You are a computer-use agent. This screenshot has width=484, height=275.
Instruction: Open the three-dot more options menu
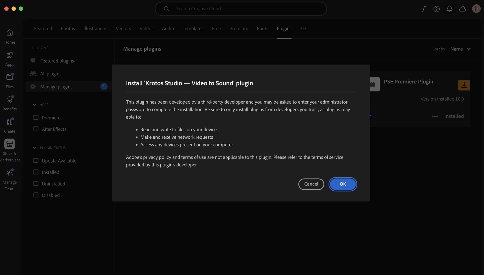click(435, 116)
